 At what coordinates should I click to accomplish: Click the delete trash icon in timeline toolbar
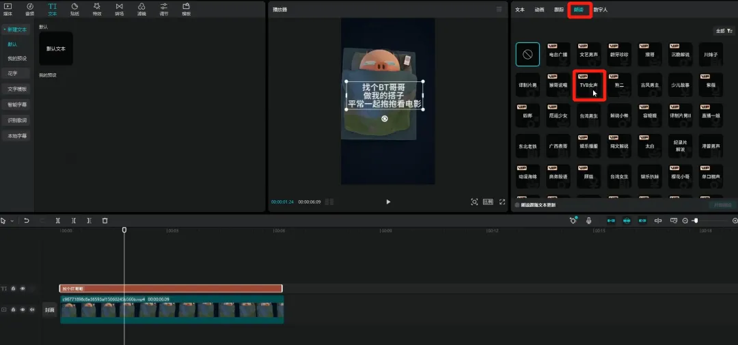point(105,221)
